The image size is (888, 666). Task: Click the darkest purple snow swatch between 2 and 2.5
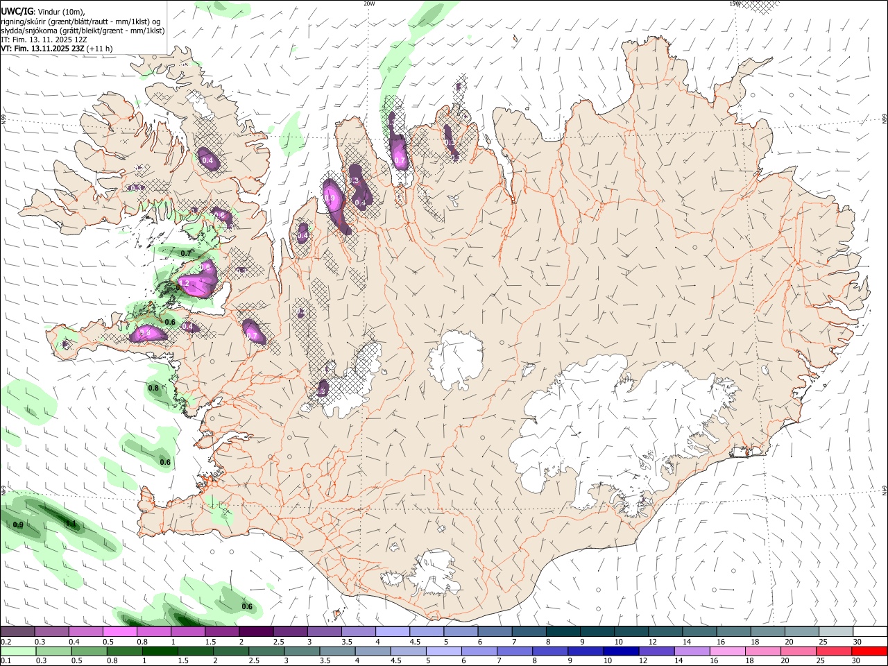tap(255, 632)
